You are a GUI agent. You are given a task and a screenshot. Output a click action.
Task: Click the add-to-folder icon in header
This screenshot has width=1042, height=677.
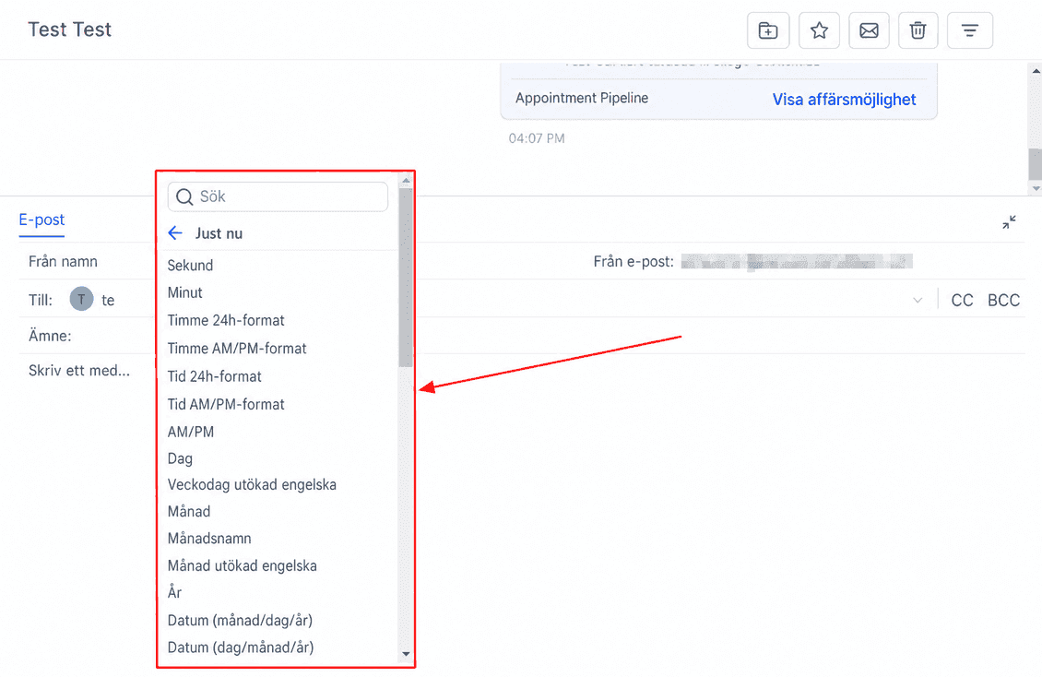[768, 30]
